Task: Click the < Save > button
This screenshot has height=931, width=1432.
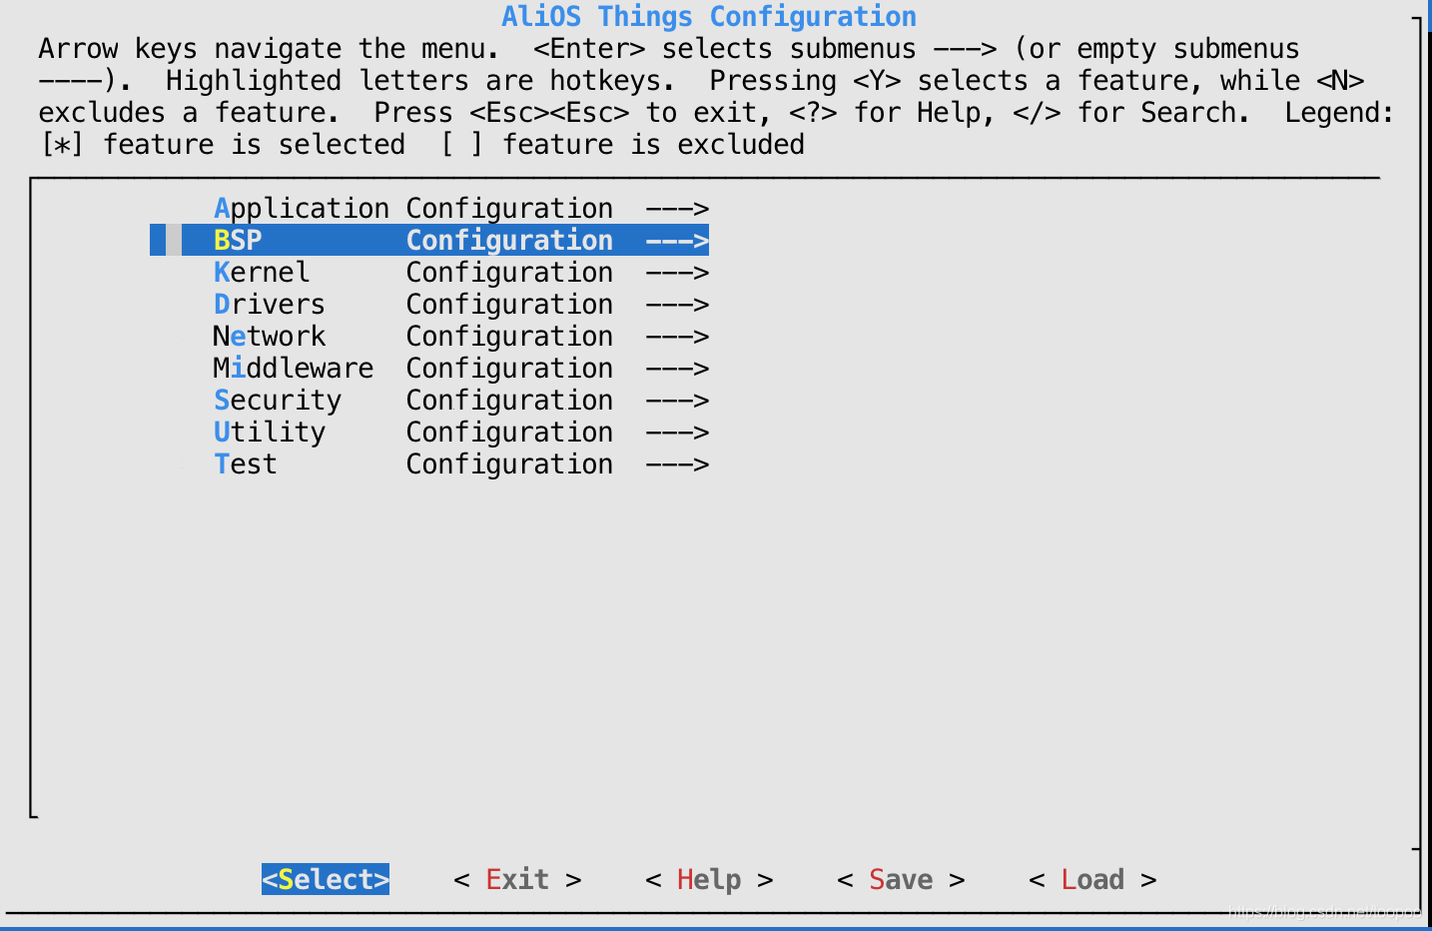Action: click(x=901, y=879)
